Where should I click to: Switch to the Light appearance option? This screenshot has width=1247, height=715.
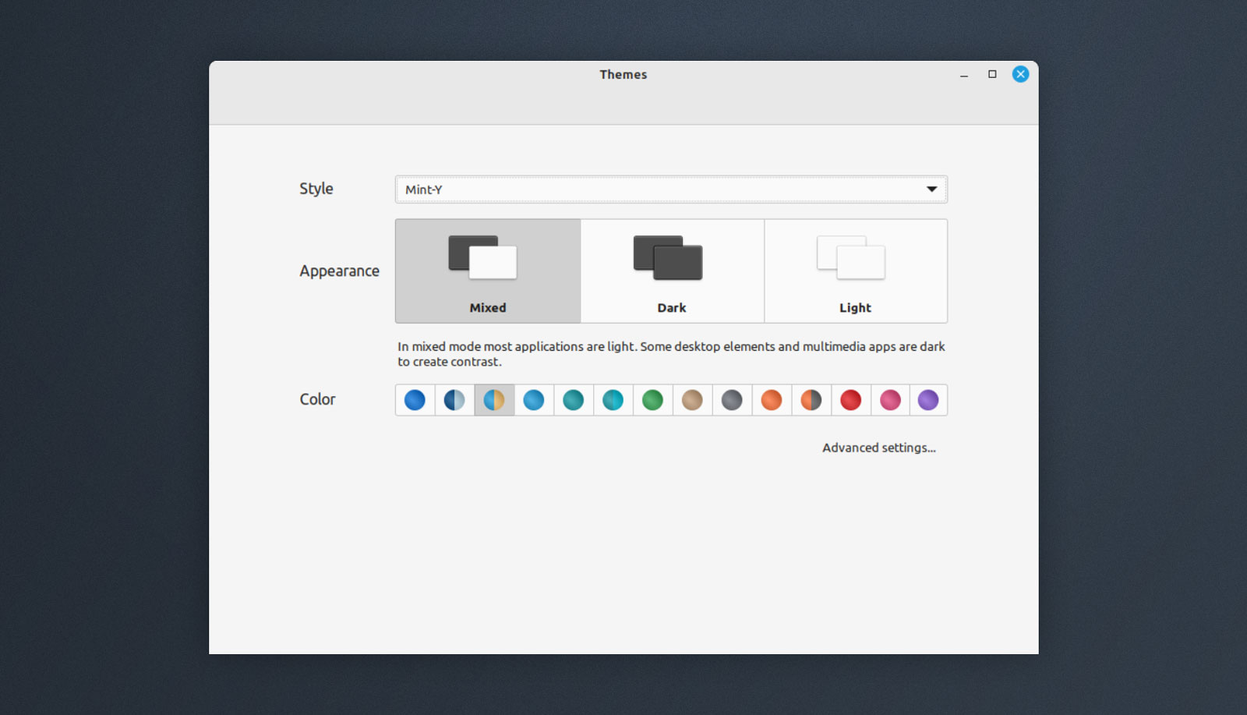856,271
